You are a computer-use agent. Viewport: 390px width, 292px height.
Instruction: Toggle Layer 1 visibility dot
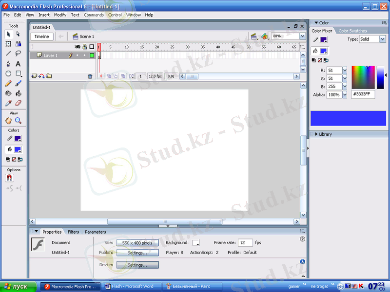coord(78,55)
